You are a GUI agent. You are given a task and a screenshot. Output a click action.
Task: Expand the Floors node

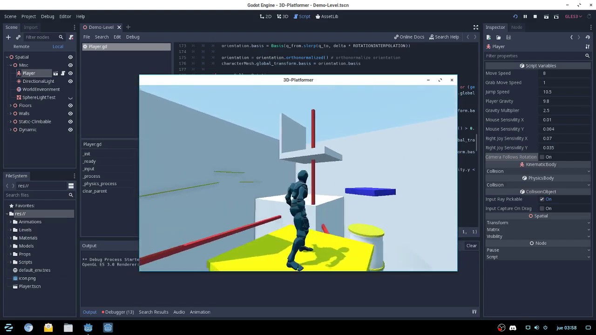tap(11, 106)
